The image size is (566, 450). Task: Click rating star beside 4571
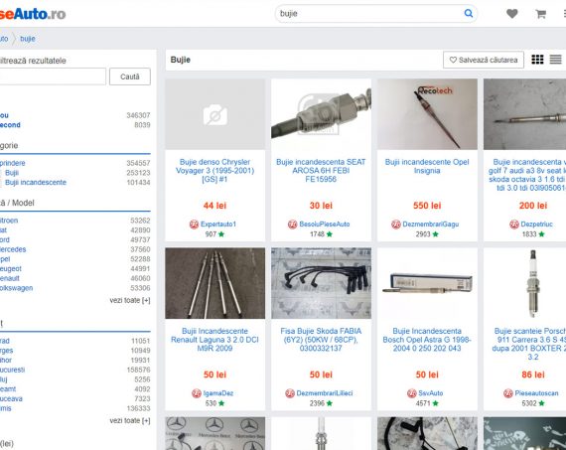point(435,403)
